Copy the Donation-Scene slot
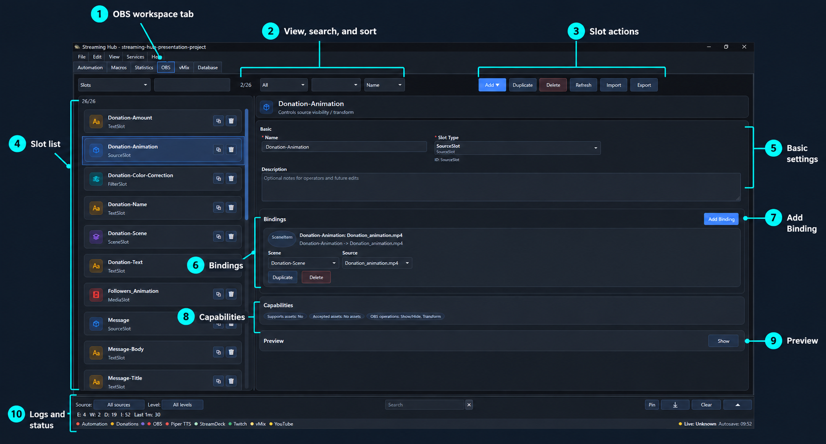Viewport: 826px width, 444px height. tap(218, 236)
